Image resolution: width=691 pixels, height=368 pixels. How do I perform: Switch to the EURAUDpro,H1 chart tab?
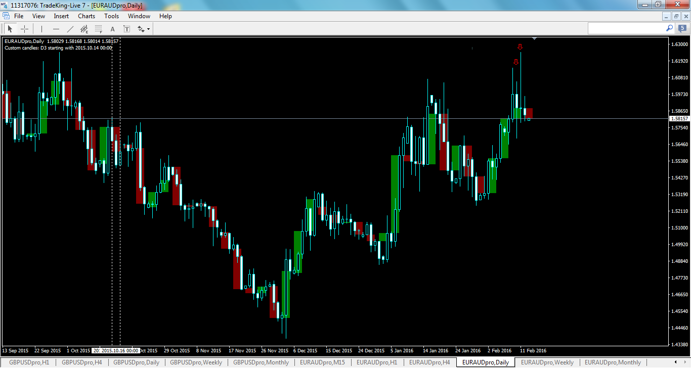[377, 362]
